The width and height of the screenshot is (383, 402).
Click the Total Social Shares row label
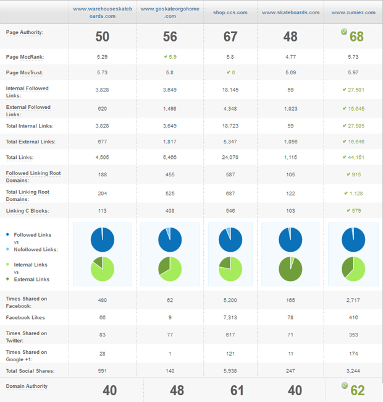coord(30,371)
